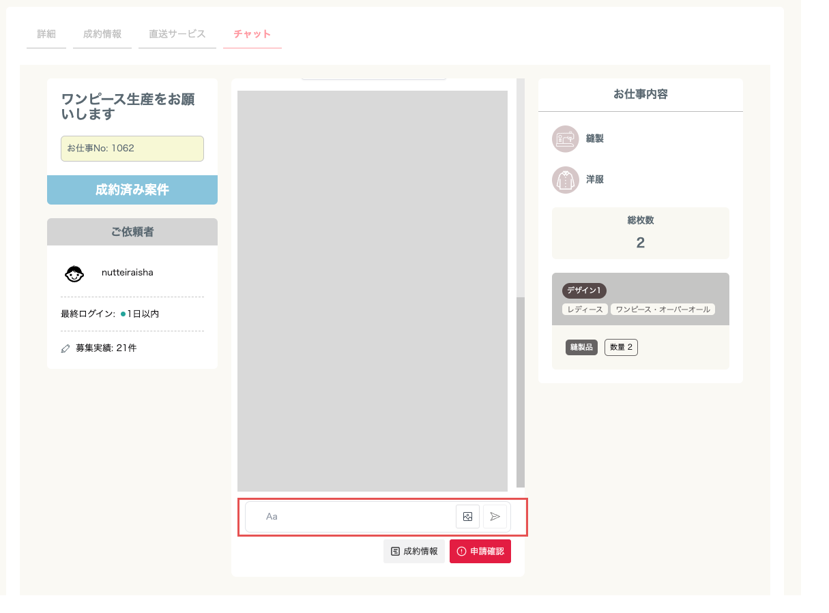Click the レディース tag

pyautogui.click(x=585, y=310)
